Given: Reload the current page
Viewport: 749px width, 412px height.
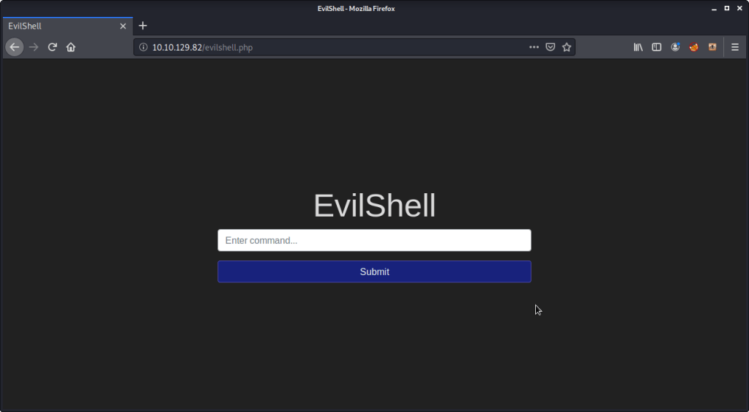Looking at the screenshot, I should (x=53, y=47).
